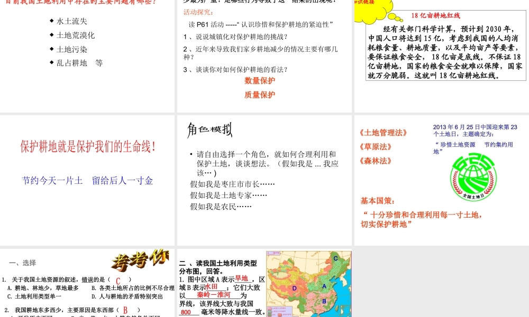Click 假如我是农民 line
The image size is (529, 317).
[221, 207]
